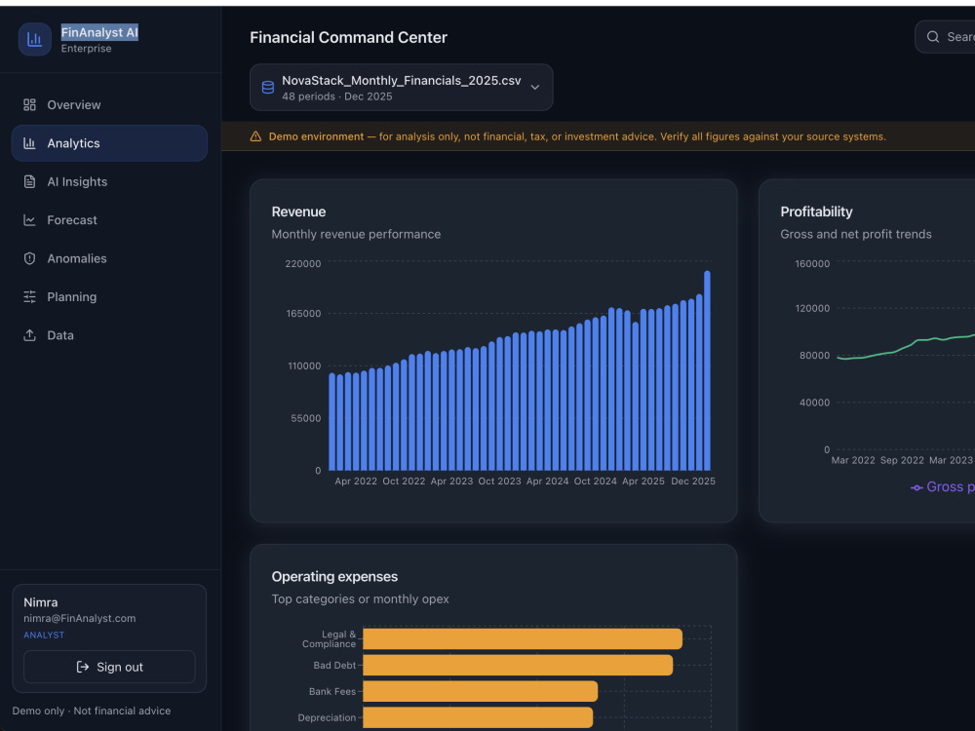Click the Apr 2022 revenue axis label
The image size is (975, 731).
[x=356, y=481]
